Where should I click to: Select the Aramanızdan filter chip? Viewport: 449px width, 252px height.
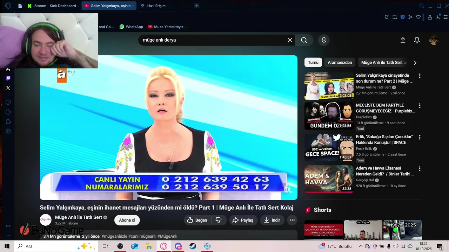[x=340, y=63]
